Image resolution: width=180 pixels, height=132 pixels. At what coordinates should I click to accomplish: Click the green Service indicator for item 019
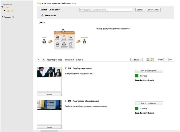tap(137, 108)
